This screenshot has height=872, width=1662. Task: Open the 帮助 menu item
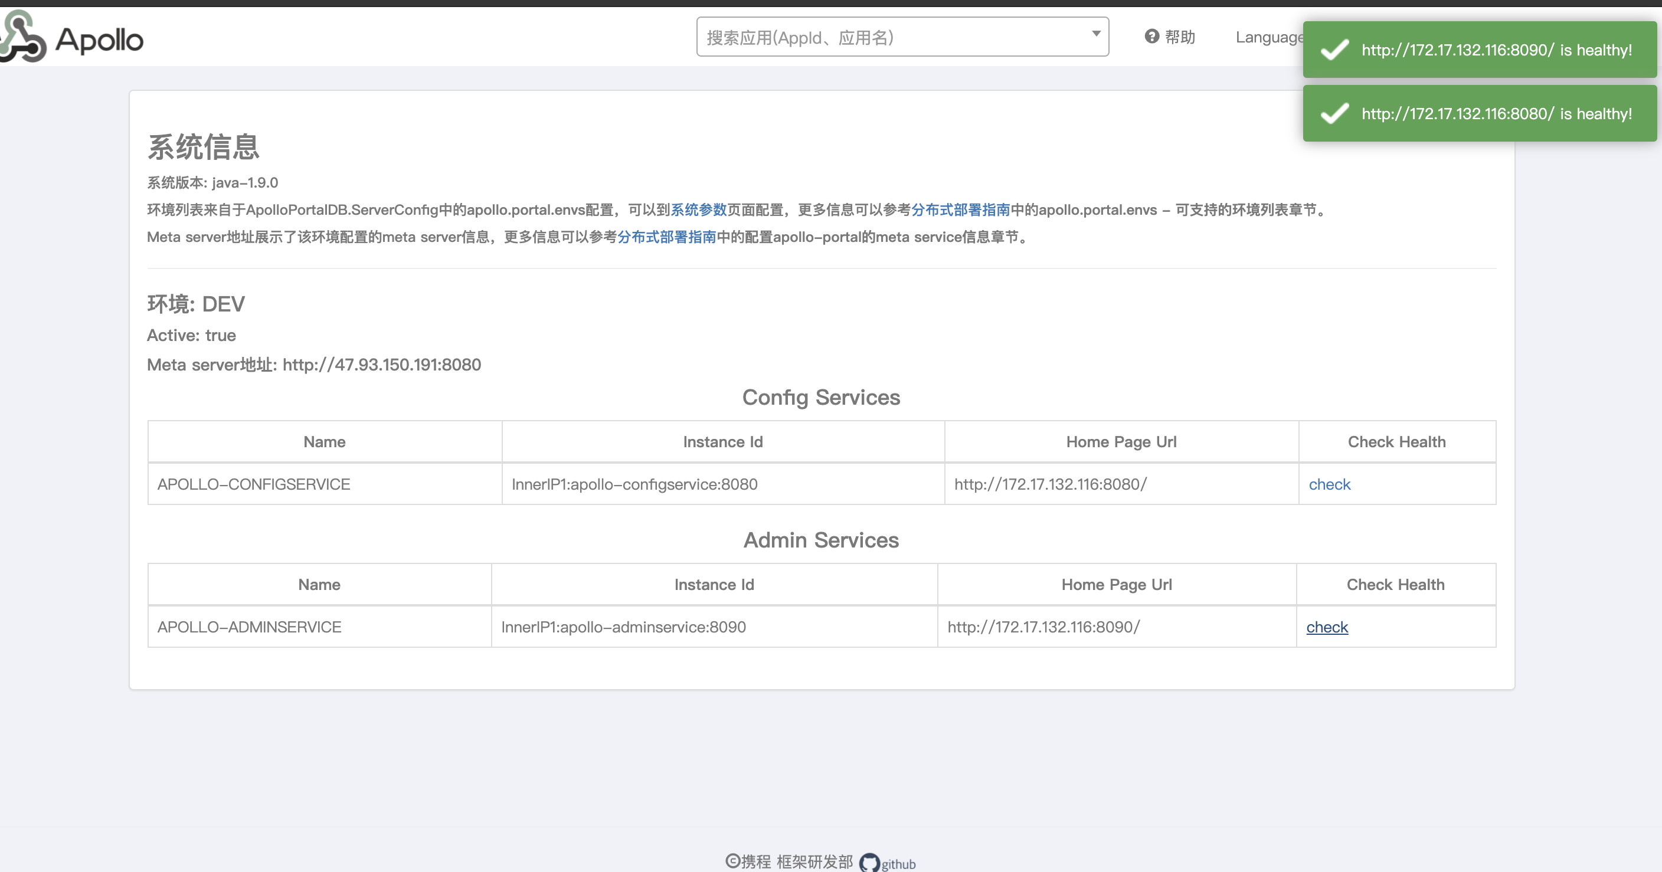coord(1179,37)
